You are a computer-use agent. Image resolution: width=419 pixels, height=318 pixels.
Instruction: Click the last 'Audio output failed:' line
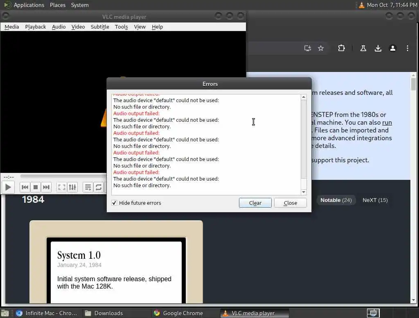tap(136, 172)
